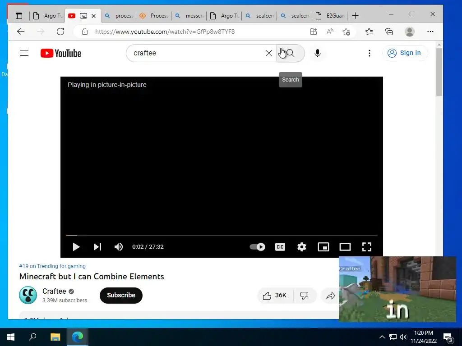This screenshot has width=462, height=346.
Task: Click the magnifier Search button
Action: [x=290, y=53]
